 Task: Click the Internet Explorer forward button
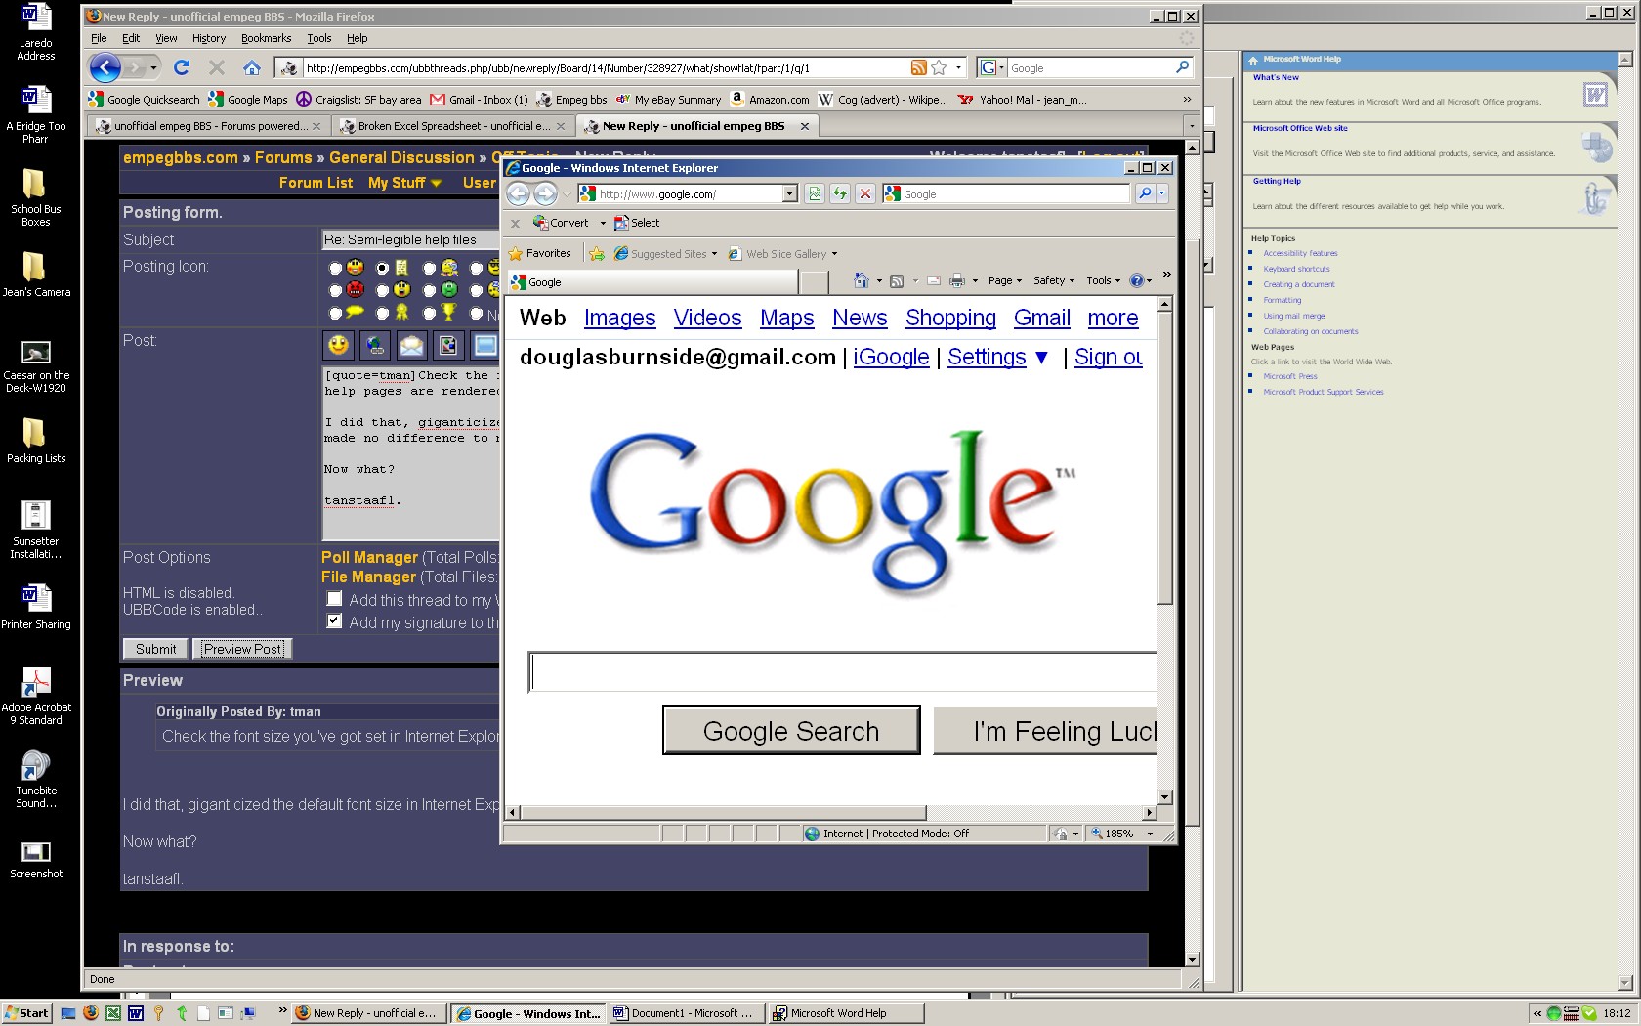pyautogui.click(x=545, y=193)
